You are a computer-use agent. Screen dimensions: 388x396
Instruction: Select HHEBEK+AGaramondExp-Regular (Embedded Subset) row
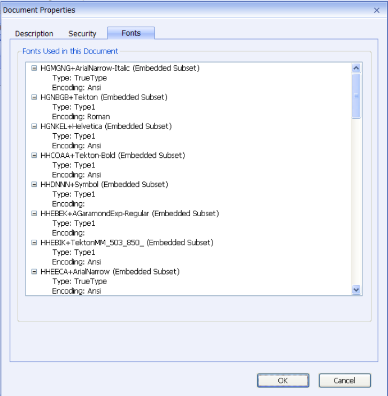(130, 214)
